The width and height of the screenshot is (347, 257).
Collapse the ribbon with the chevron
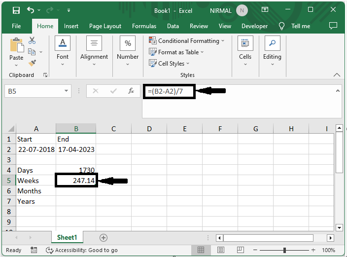(337, 75)
